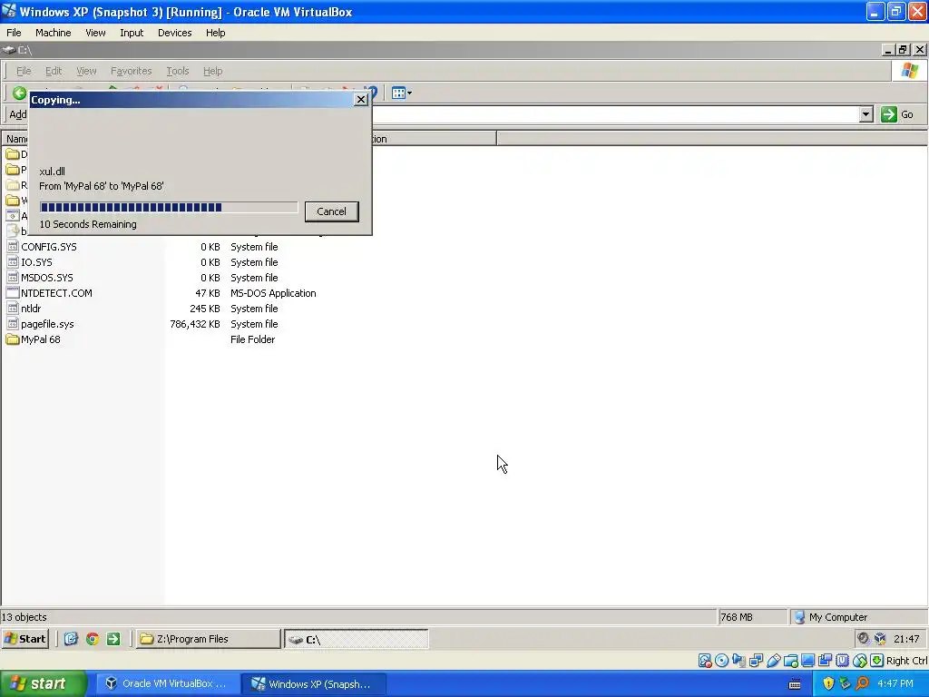The width and height of the screenshot is (929, 697).
Task: Click the 245 KB size cell
Action: click(205, 309)
